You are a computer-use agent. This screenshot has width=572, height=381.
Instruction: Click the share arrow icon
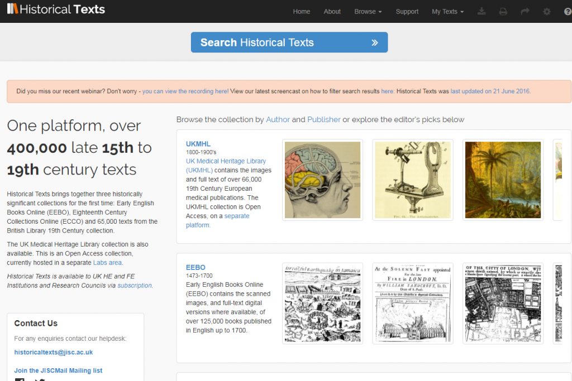coord(525,12)
